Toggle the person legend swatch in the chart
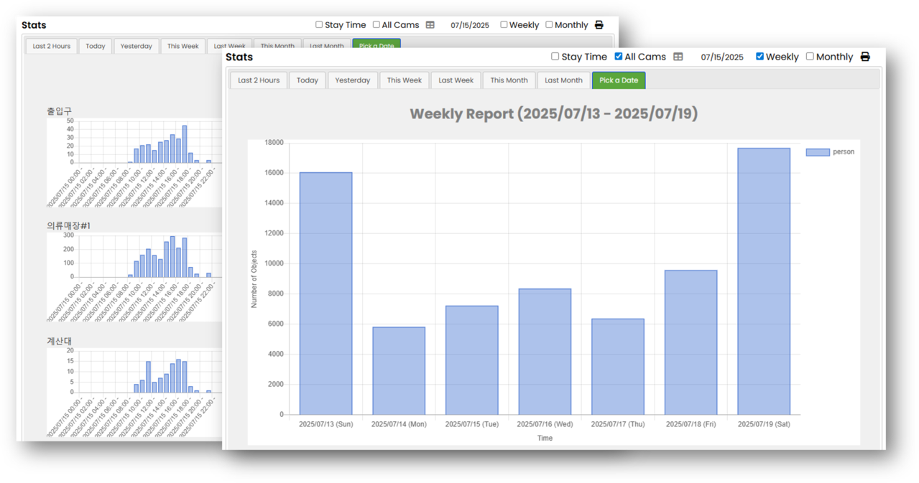The width and height of the screenshot is (919, 483). pos(818,152)
